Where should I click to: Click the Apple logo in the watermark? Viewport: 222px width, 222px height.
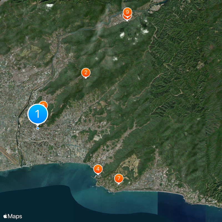click(5, 216)
